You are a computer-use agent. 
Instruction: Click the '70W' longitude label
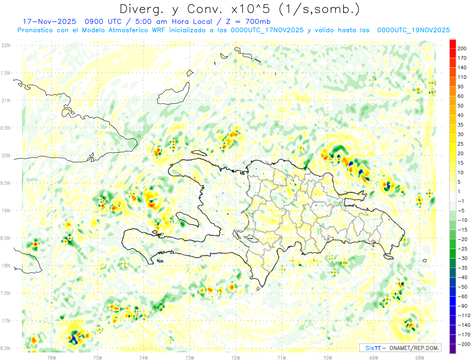[x=328, y=357]
